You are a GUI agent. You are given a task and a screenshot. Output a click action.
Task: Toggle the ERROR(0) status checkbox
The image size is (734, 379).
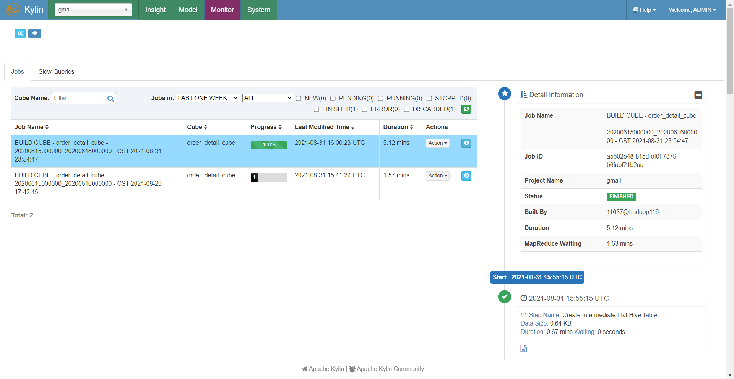pos(365,109)
